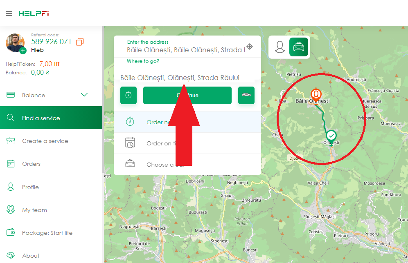This screenshot has width=408, height=263.
Task: Click the Where to go destination field
Action: 180,77
